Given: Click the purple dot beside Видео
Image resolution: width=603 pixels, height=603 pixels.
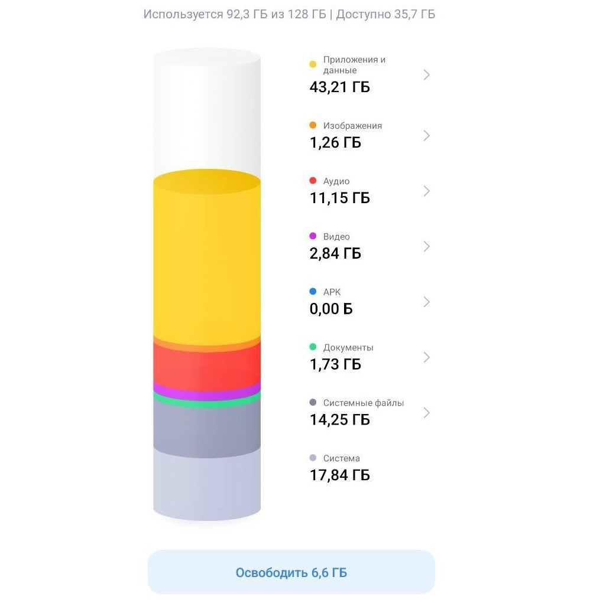Looking at the screenshot, I should click(313, 236).
